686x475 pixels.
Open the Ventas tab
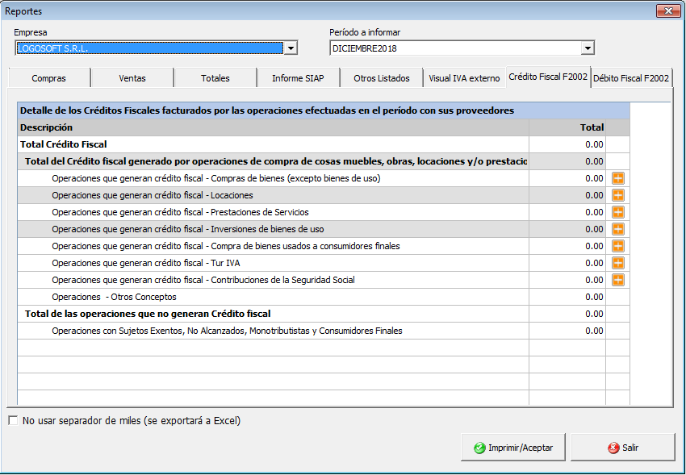[132, 78]
